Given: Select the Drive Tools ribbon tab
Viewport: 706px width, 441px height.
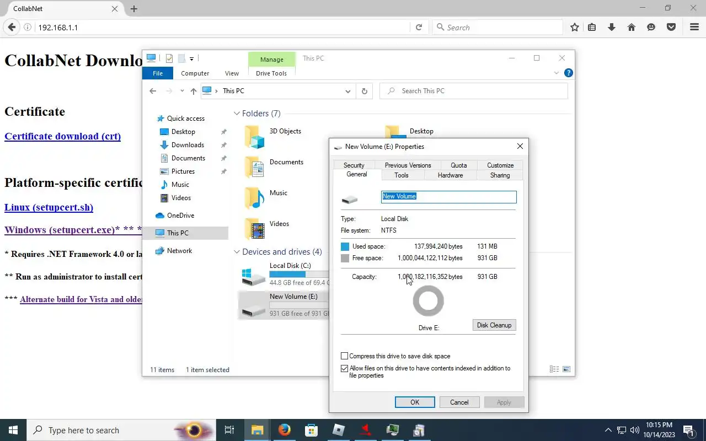Looking at the screenshot, I should pyautogui.click(x=271, y=73).
